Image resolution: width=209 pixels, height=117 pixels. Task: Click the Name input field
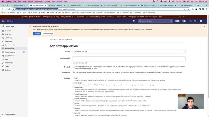point(129,51)
